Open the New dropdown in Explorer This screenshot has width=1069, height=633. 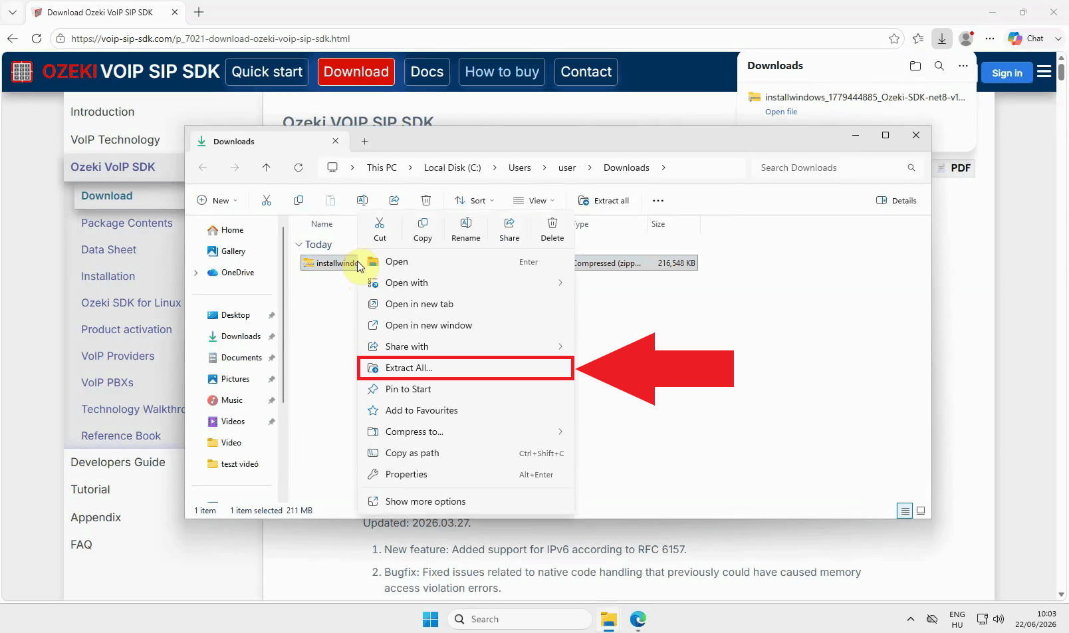(x=217, y=200)
